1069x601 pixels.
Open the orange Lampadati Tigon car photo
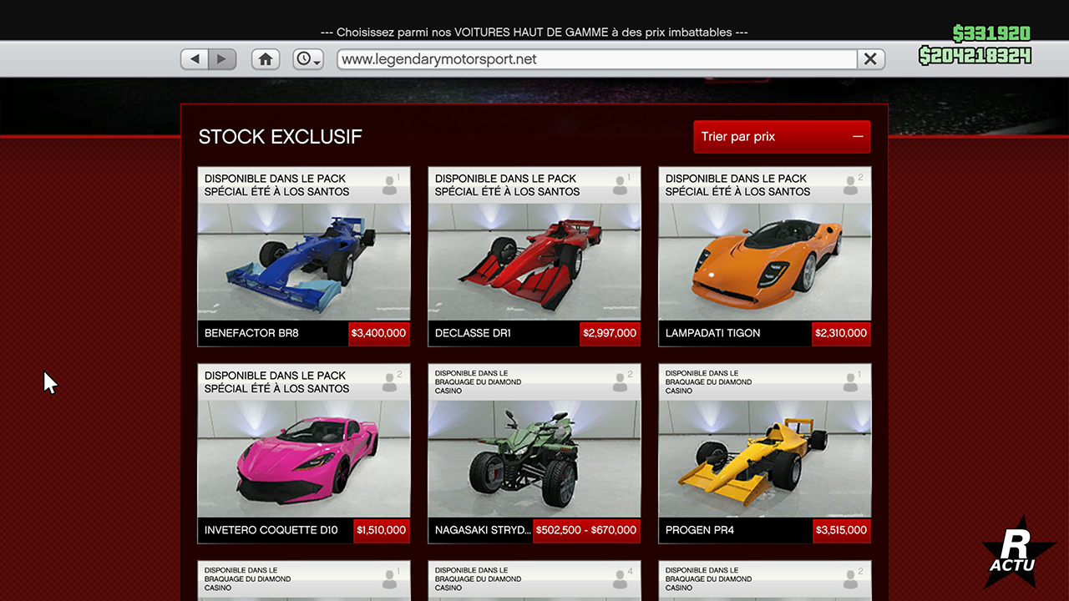coord(765,262)
